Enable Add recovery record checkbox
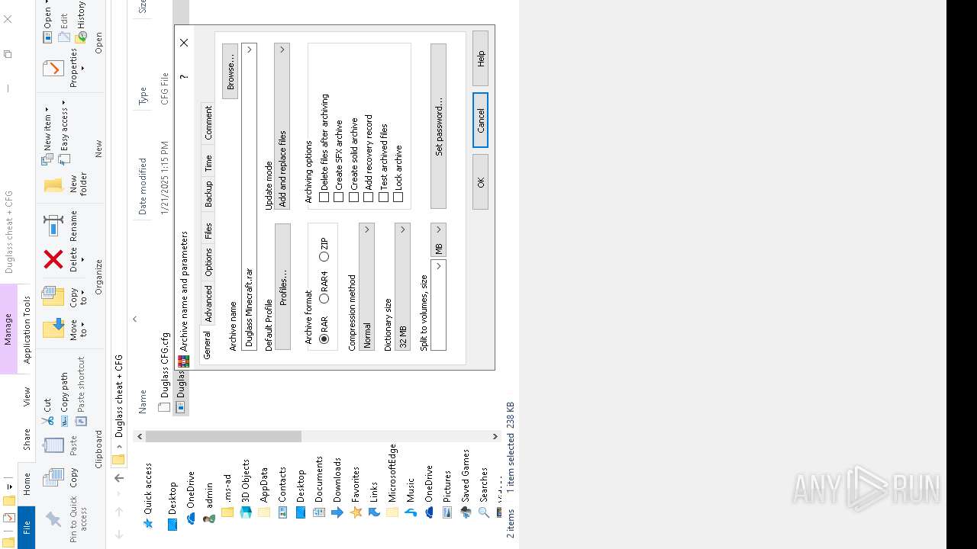The height and width of the screenshot is (549, 977). click(x=368, y=197)
